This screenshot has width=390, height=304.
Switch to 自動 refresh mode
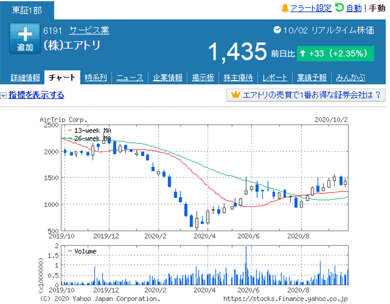354,8
